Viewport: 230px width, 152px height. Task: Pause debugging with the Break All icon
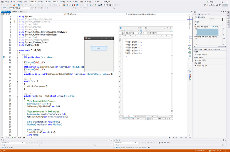point(72,5)
